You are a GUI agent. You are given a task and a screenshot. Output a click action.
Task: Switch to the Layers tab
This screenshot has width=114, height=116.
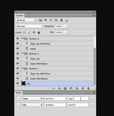pyautogui.click(x=19, y=15)
